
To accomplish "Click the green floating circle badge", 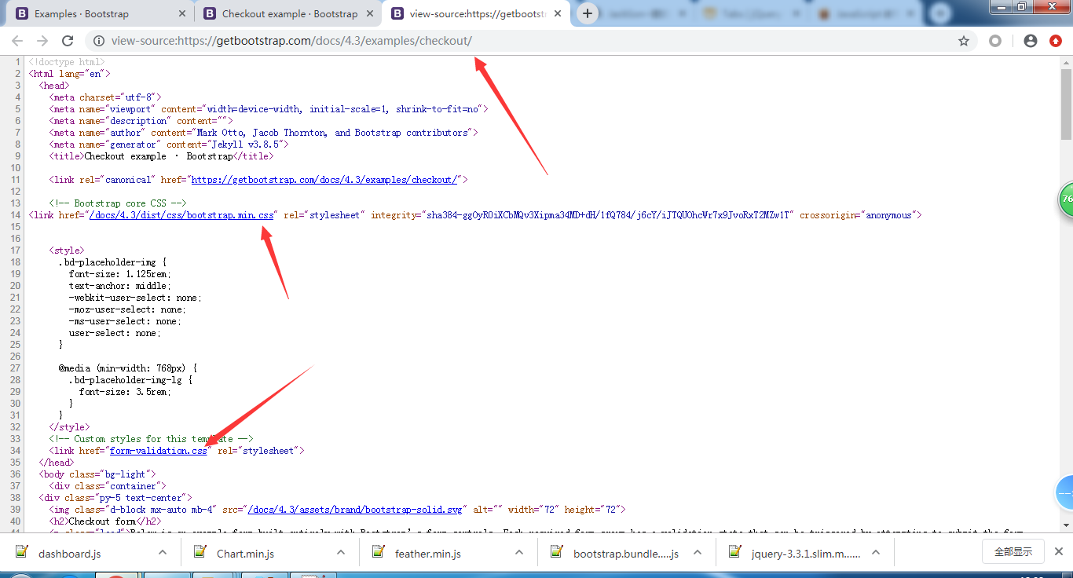I will pyautogui.click(x=1065, y=199).
